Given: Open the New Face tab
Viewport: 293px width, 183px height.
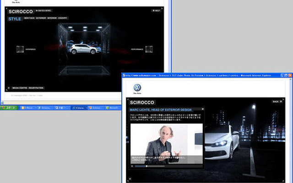Looking at the screenshot, I should [x=29, y=18].
